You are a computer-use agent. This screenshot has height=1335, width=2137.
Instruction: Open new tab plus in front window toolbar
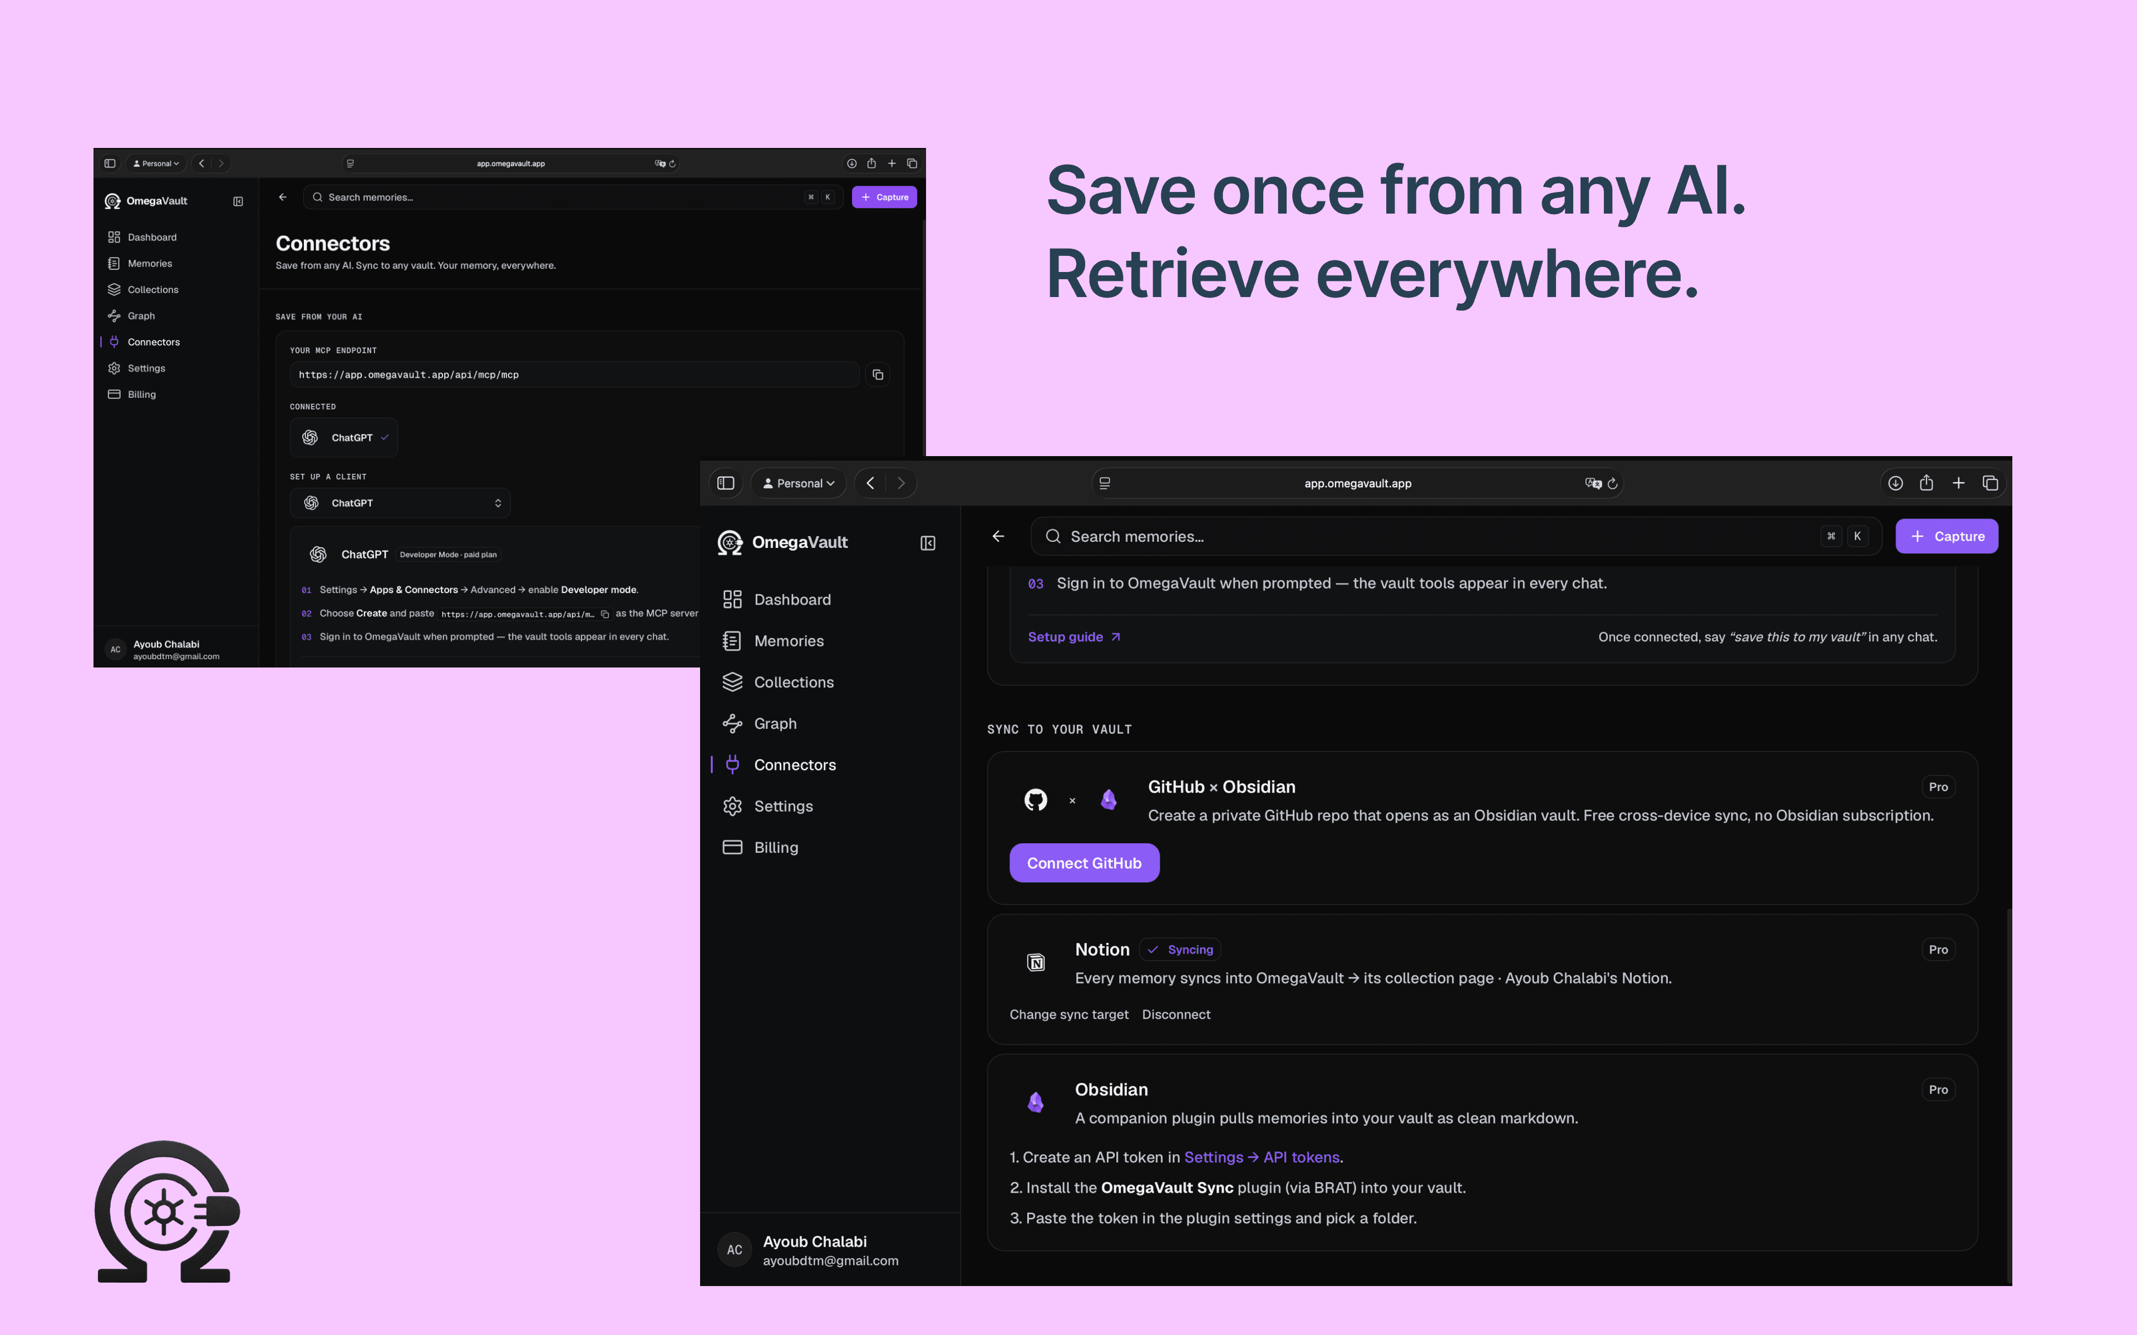coord(1958,483)
